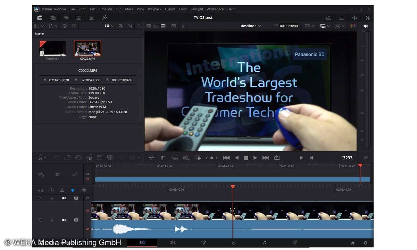The height and width of the screenshot is (250, 417).
Task: Toggle Full Screen viewer icon
Action: [341, 18]
